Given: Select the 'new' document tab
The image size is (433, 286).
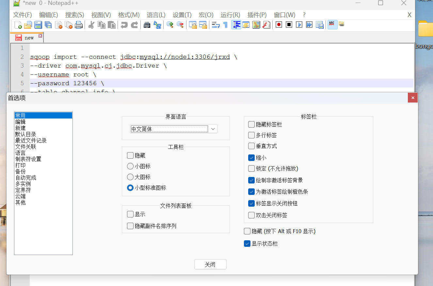Looking at the screenshot, I should 27,38.
